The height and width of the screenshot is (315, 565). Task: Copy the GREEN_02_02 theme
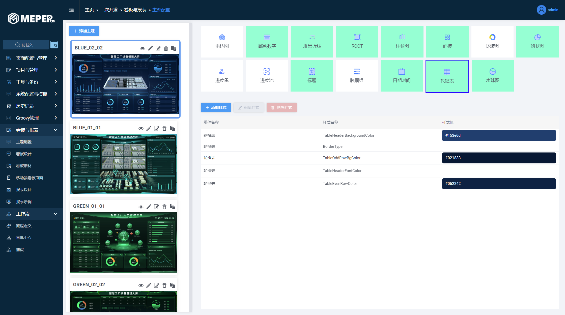(x=172, y=285)
